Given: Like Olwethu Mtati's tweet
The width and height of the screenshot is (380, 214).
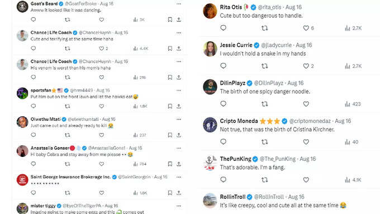Looking at the screenshot, I should [x=102, y=135].
